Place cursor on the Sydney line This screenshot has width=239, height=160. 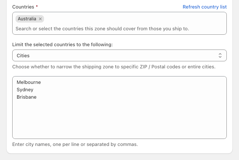[x=25, y=89]
